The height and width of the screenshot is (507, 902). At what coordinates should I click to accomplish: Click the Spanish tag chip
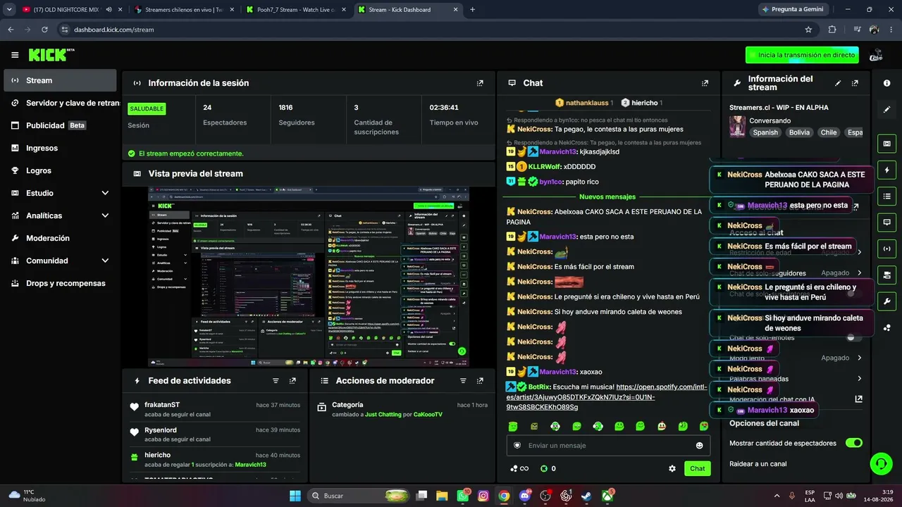pos(765,132)
